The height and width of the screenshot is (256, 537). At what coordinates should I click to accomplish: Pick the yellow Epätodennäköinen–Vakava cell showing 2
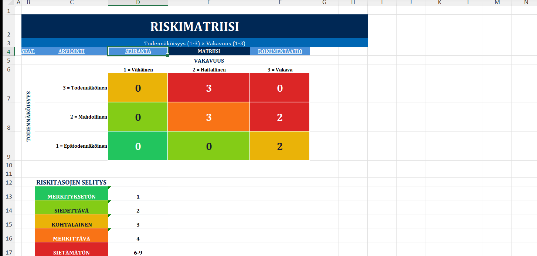point(280,146)
